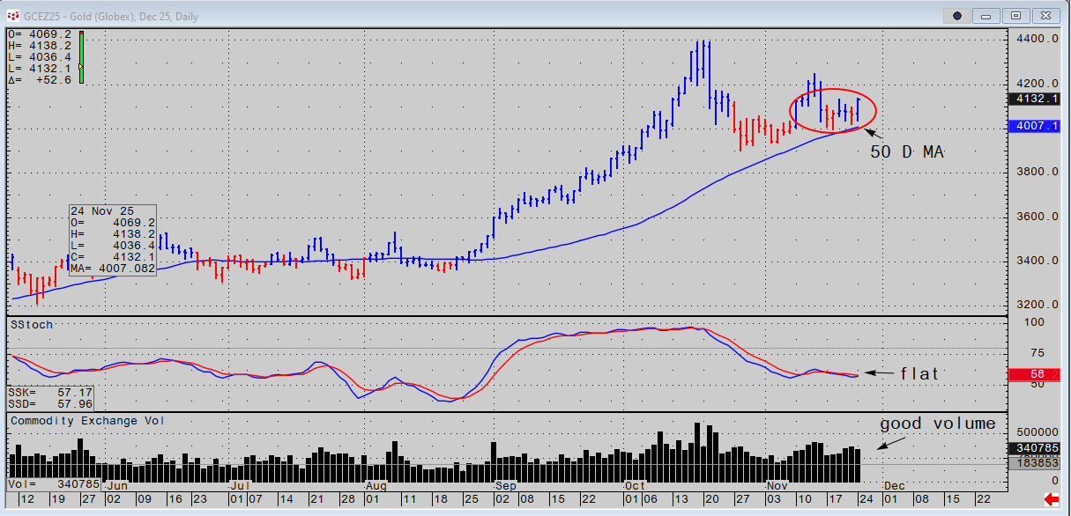
Task: Click the red 58 stochastic value tag
Action: pyautogui.click(x=1033, y=374)
